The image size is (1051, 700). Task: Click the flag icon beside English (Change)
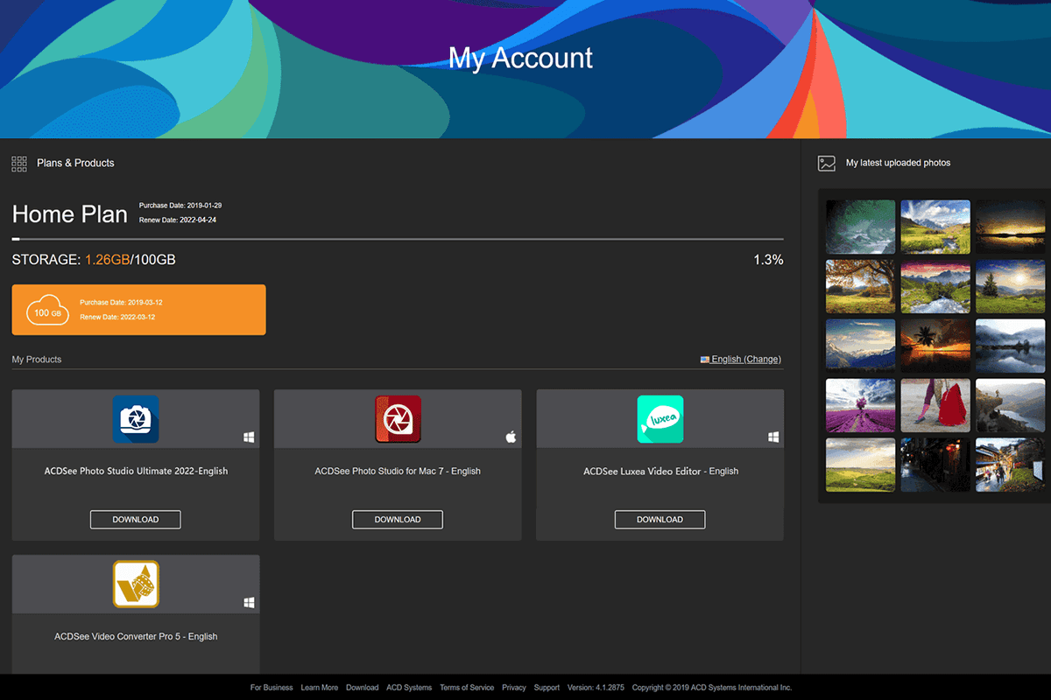point(705,360)
